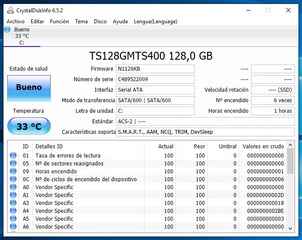Viewport: 302px width, 240px height.
Task: Click the Letra de unidad field C:
Action: (155, 111)
